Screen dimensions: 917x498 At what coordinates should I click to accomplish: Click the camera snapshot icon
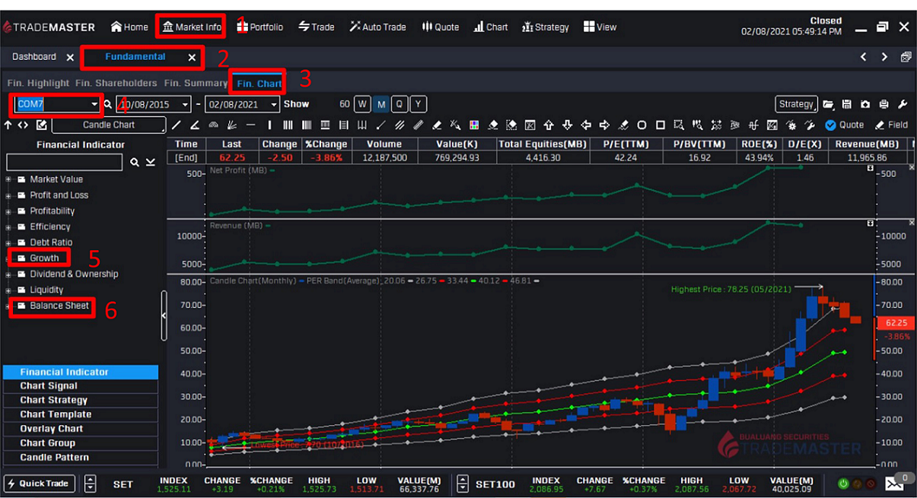pyautogui.click(x=865, y=104)
